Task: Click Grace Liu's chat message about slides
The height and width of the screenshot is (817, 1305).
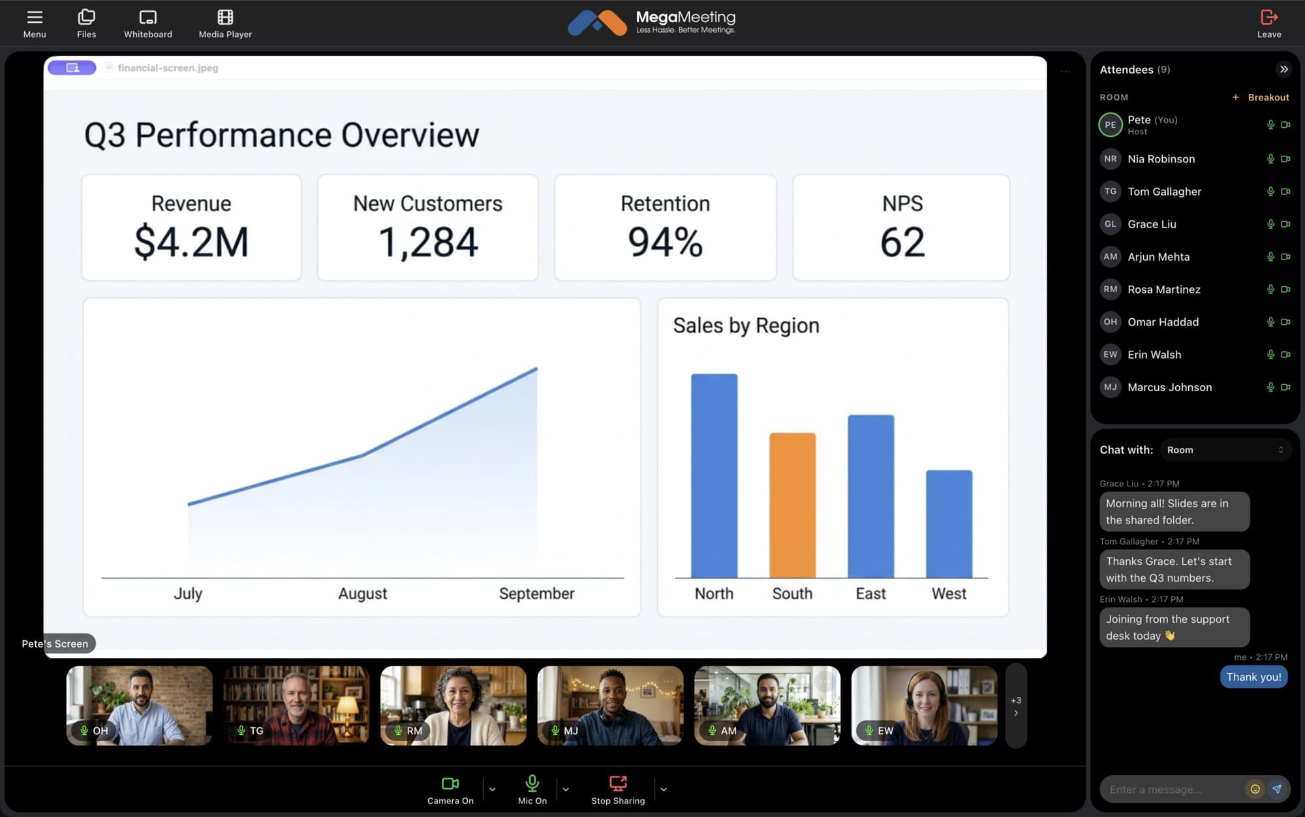Action: point(1174,512)
